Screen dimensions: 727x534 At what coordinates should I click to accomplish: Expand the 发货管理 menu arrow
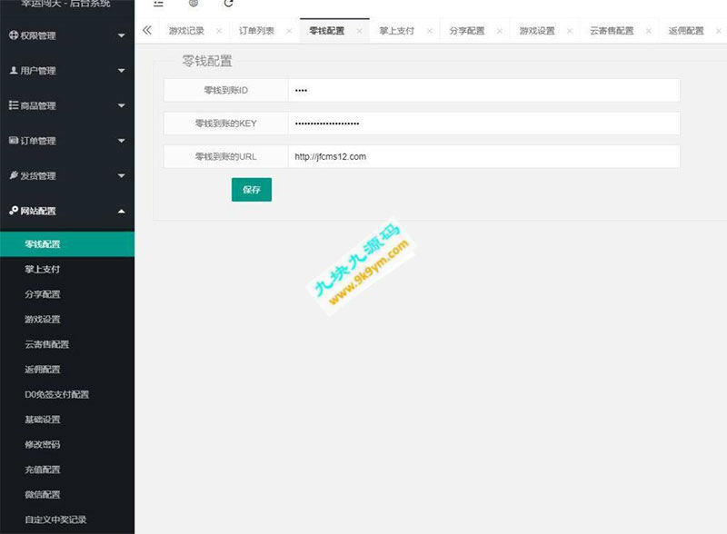tap(122, 175)
